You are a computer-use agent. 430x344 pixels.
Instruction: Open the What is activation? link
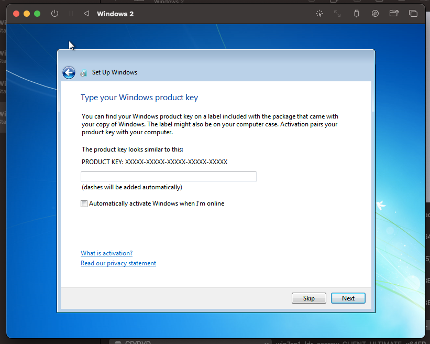[107, 253]
